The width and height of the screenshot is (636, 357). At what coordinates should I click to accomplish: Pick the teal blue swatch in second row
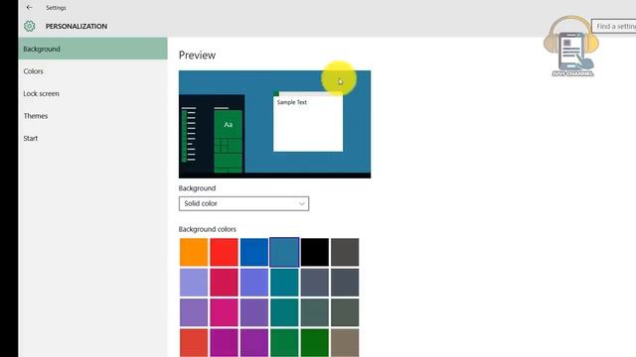click(284, 282)
